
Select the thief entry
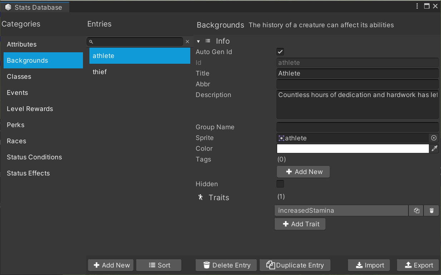[x=100, y=72]
